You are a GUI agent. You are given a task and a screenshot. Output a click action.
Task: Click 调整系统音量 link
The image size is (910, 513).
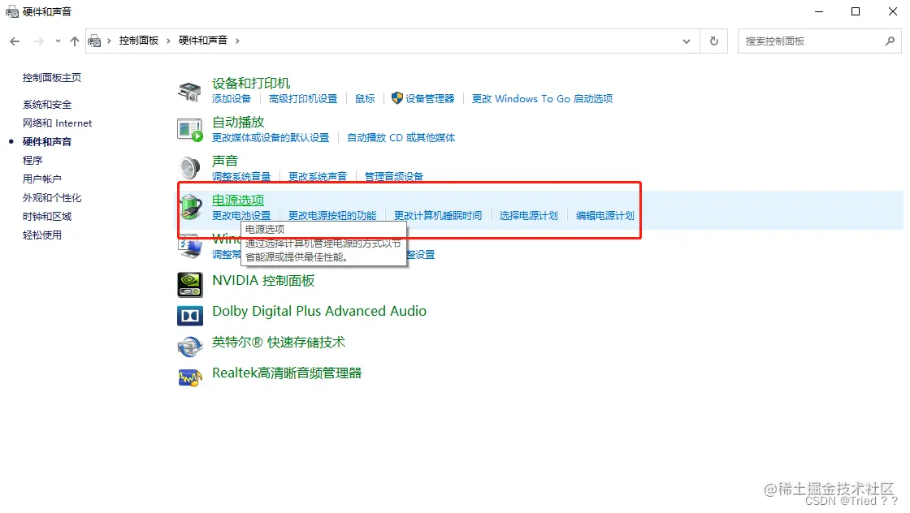[241, 176]
